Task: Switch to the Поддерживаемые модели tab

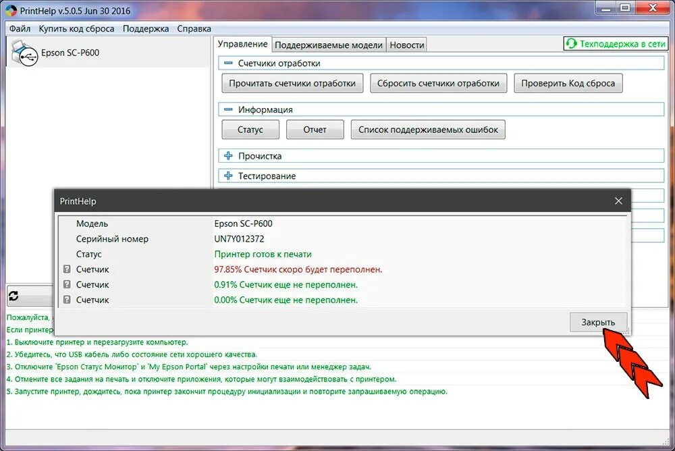Action: click(x=329, y=45)
